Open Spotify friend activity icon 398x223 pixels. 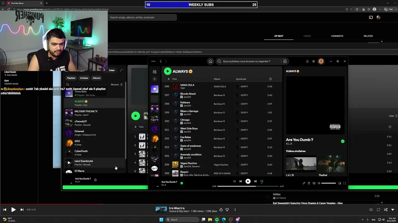(314, 61)
